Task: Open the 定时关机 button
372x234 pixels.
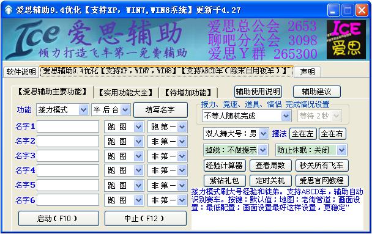Action: point(270,181)
